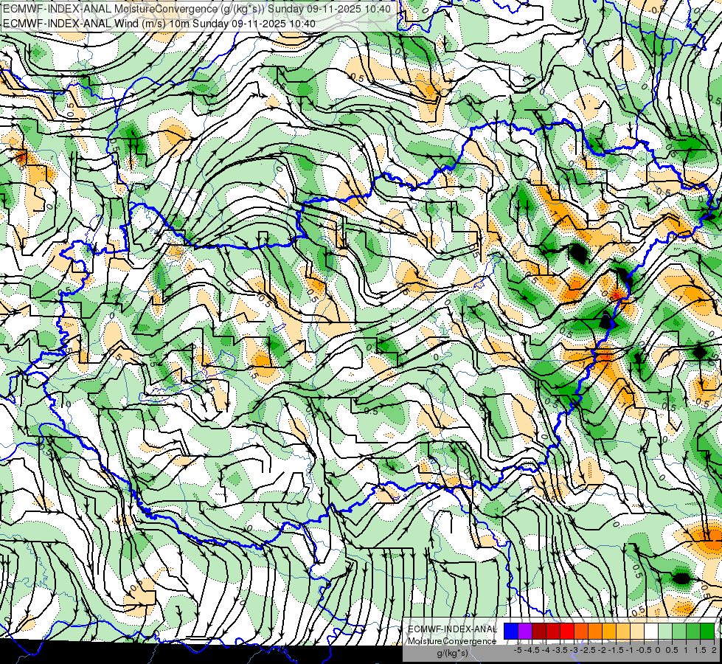Viewport: 722px width, 664px height.
Task: Click the MoistureConvergence title line at top
Action: [x=197, y=9]
